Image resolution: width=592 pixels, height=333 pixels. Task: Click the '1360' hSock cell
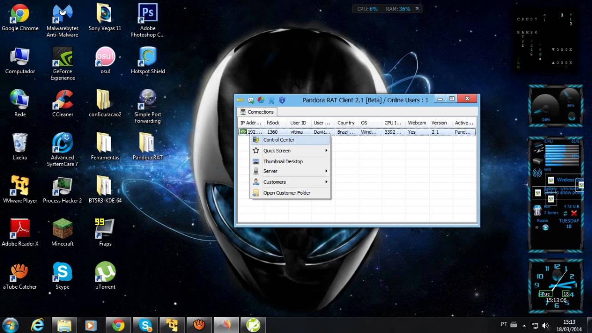(x=272, y=132)
